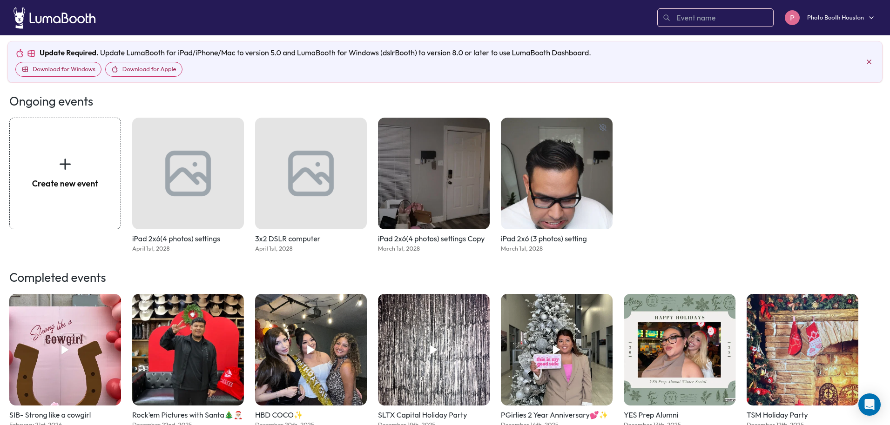
Task: Click the plus icon to create event
Action: click(x=65, y=164)
